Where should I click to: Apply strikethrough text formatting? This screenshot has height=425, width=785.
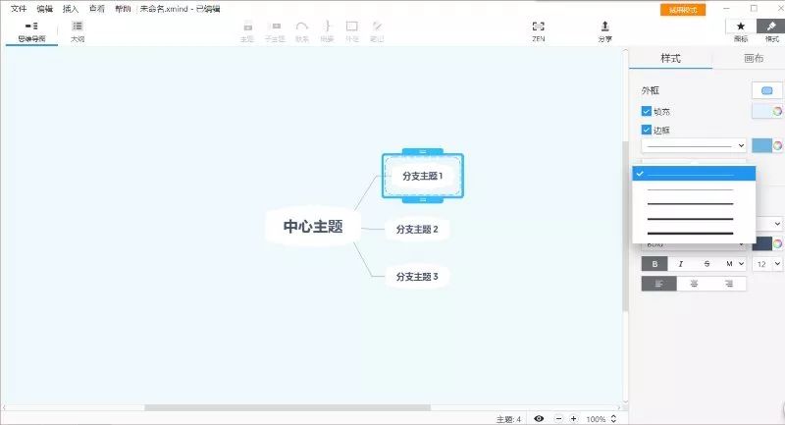coord(706,264)
